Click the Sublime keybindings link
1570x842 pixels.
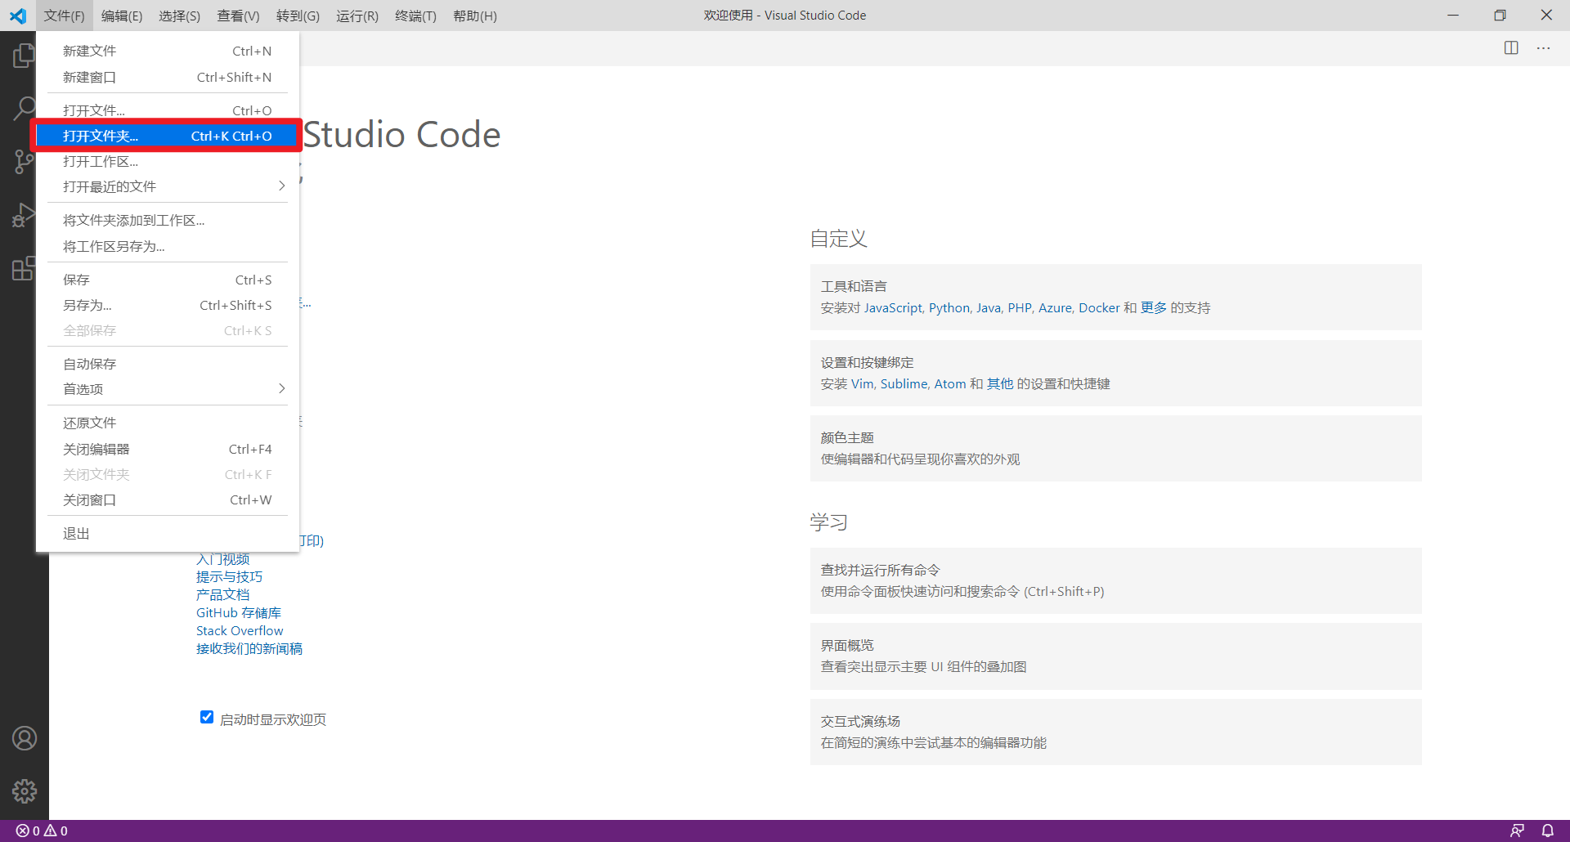tap(904, 384)
